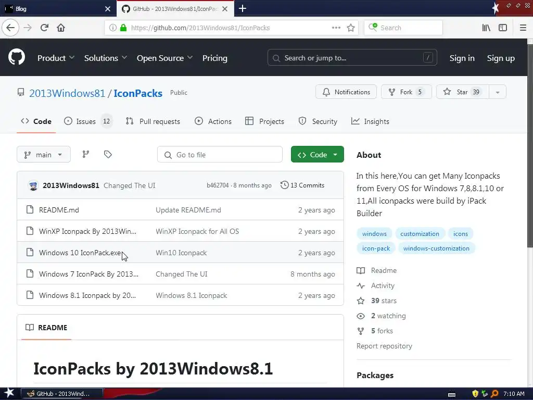This screenshot has height=400, width=533.
Task: Open the main branch dropdown
Action: click(44, 154)
